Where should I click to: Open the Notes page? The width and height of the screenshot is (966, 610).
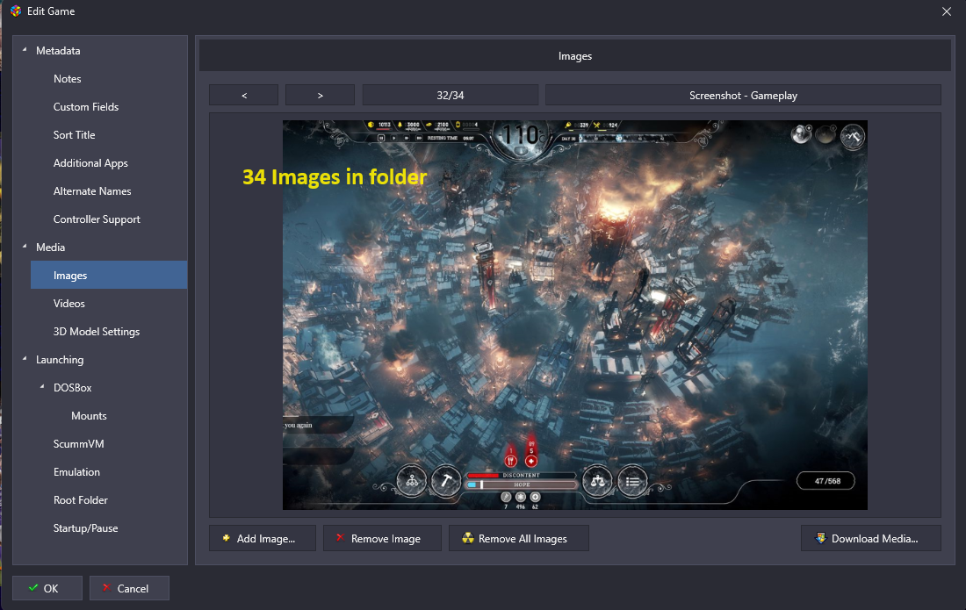point(67,79)
